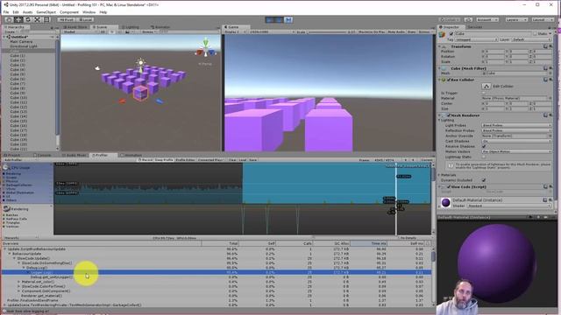Open the Layers dropdown

click(x=516, y=19)
